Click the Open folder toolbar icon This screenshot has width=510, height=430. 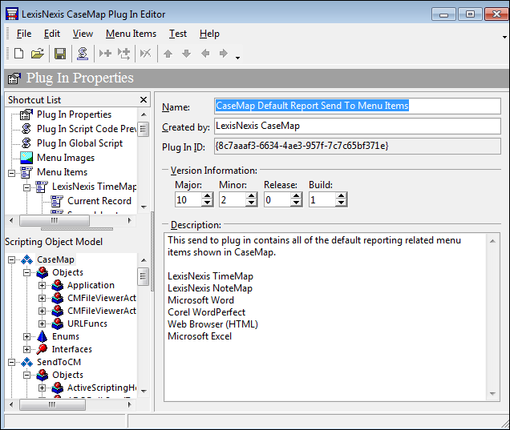pos(37,54)
